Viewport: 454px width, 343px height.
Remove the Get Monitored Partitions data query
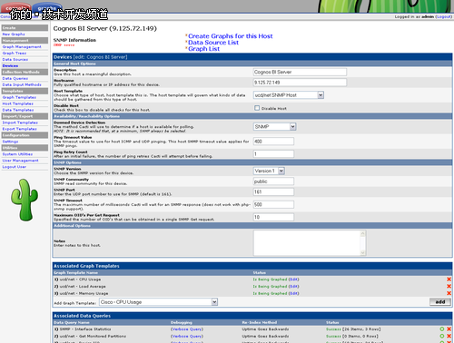tap(449, 336)
